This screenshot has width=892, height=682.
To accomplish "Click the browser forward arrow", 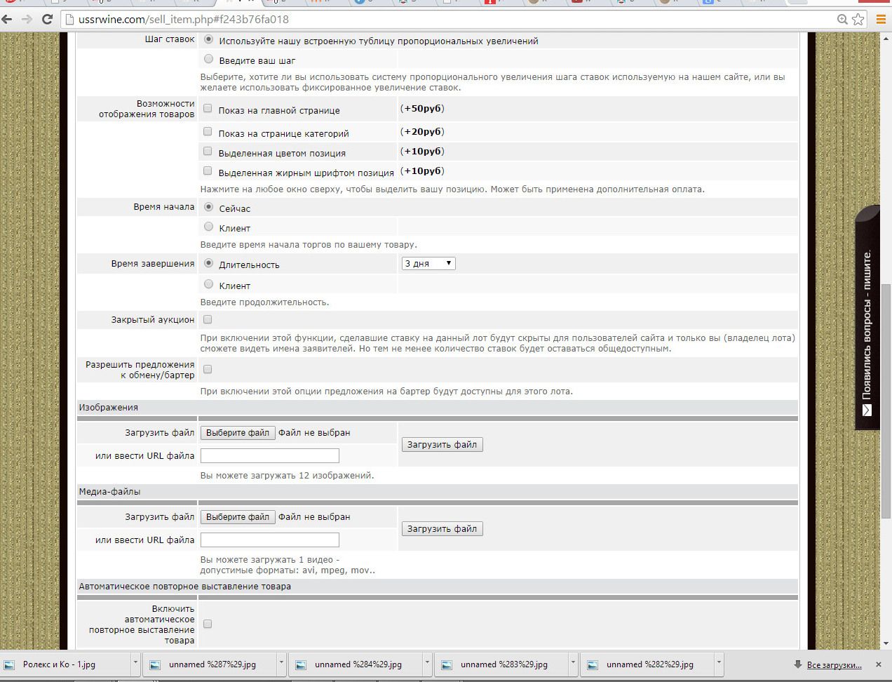I will click(x=27, y=20).
